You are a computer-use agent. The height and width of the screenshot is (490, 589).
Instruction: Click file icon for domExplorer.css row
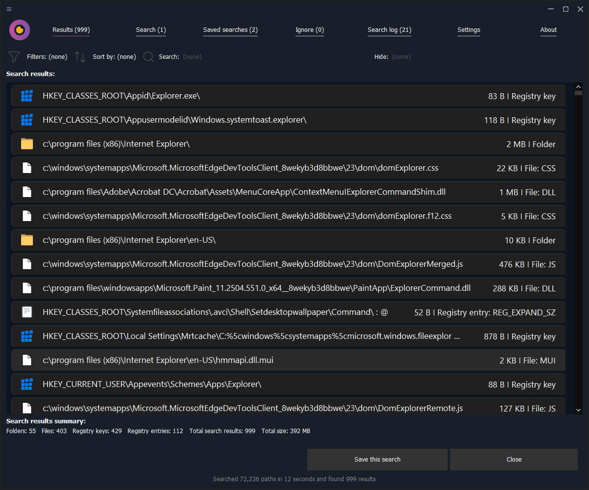pyautogui.click(x=27, y=168)
